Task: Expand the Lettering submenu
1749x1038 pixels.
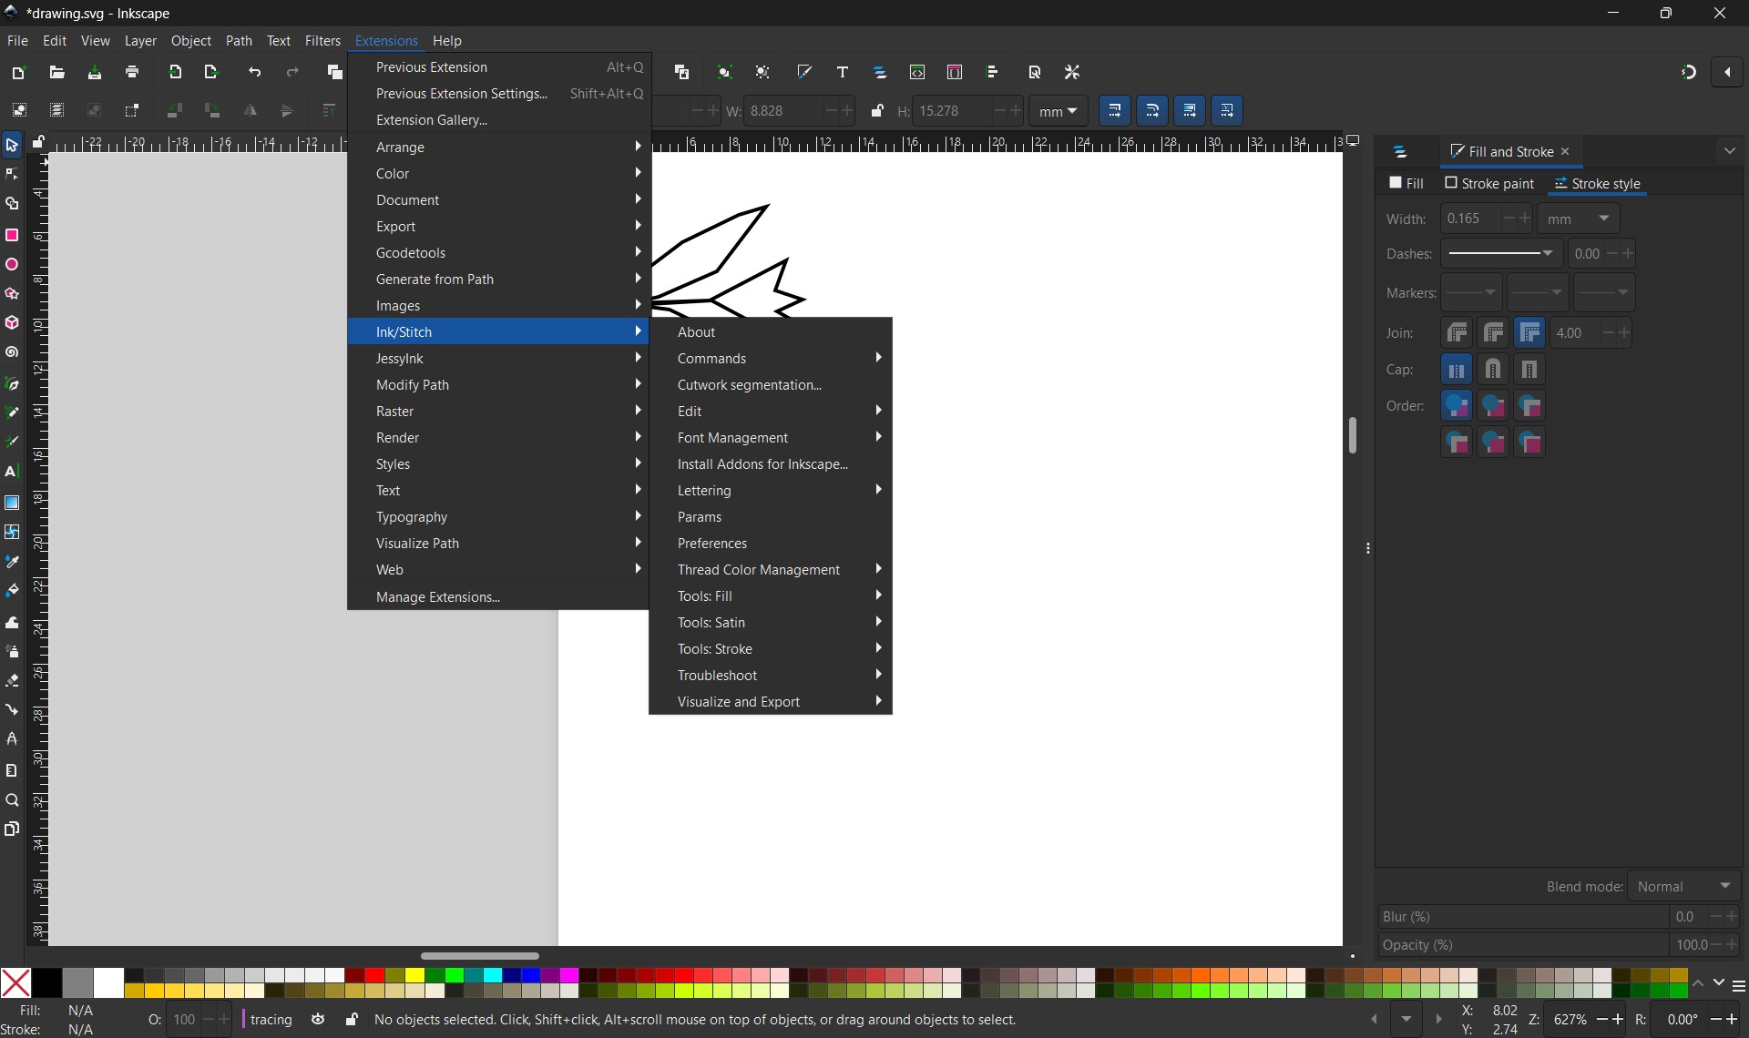Action: 771,491
